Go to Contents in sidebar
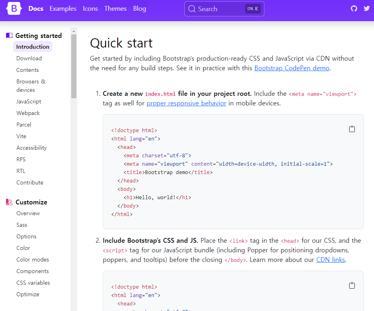The height and width of the screenshot is (311, 374). coord(28,70)
